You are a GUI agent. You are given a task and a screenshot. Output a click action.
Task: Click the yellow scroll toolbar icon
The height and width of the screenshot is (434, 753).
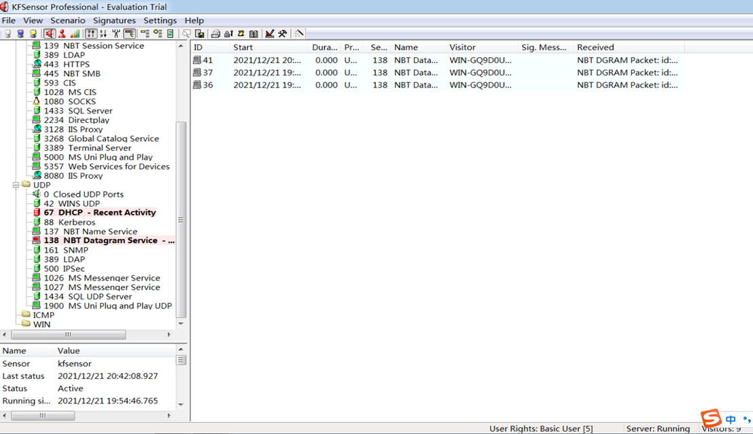click(x=241, y=33)
